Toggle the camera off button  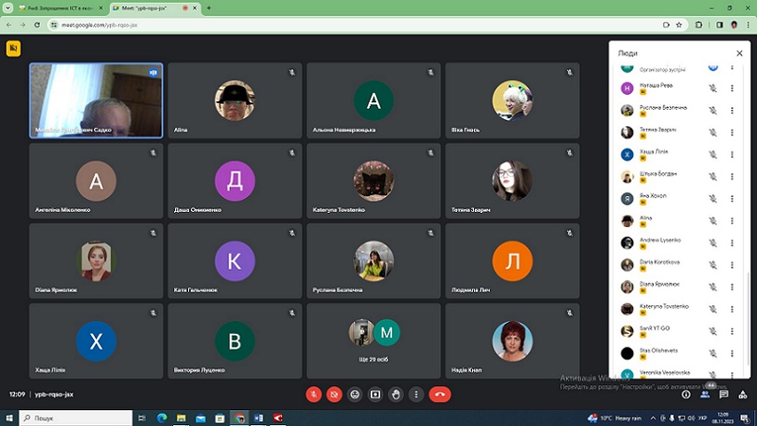334,394
